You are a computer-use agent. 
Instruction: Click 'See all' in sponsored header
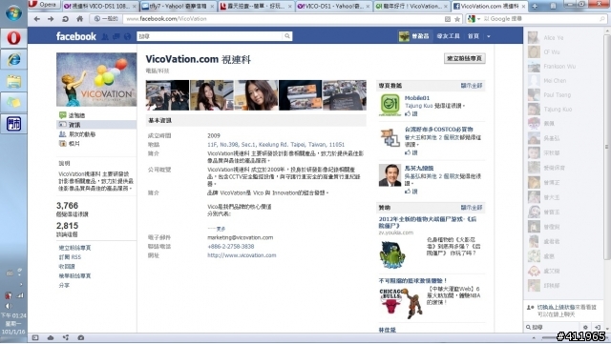[472, 208]
